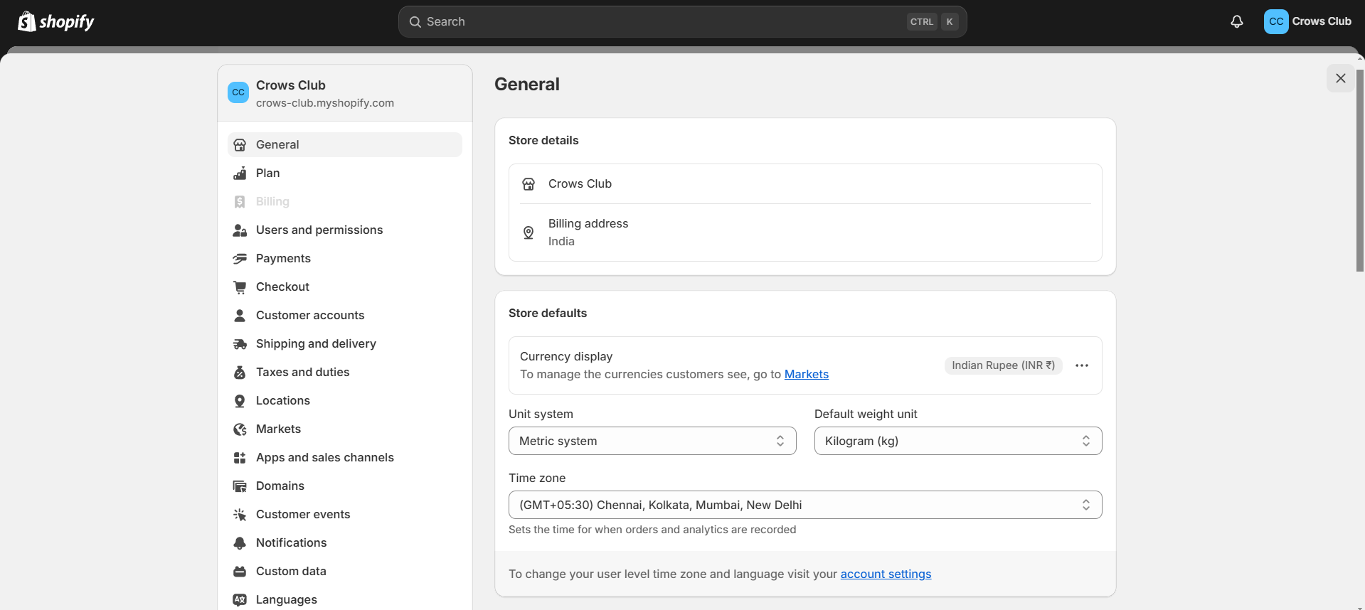Click the time zone helper text
This screenshot has height=610, width=1365.
tap(652, 530)
